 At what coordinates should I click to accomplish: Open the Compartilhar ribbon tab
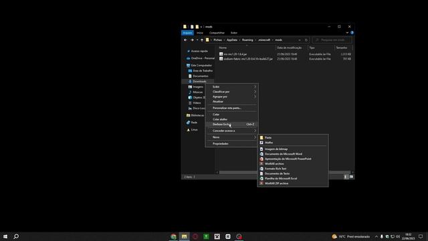(217, 33)
